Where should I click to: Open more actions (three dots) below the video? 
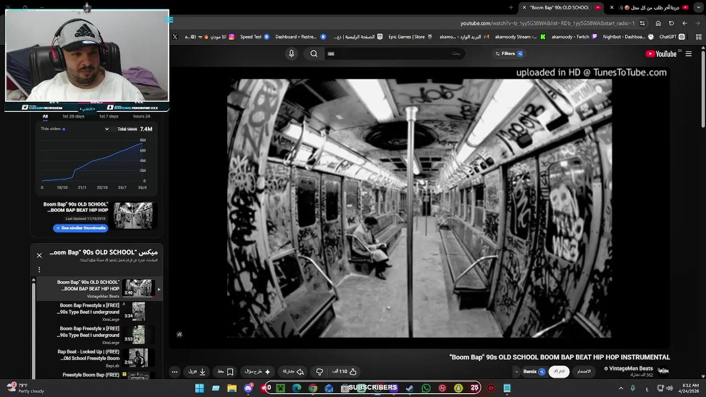coord(174,372)
